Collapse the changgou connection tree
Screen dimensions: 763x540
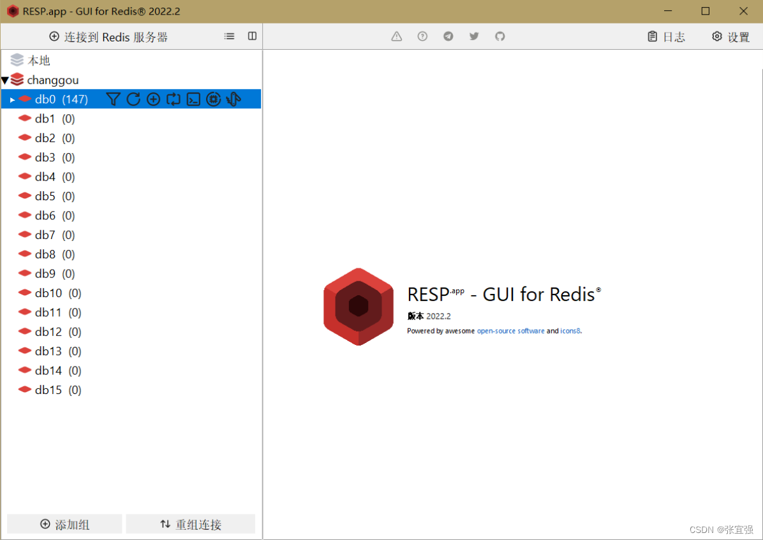pos(5,80)
